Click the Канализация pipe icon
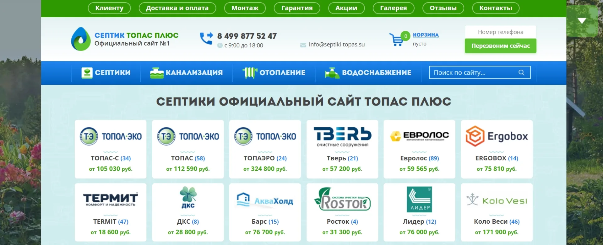Screen dimensions: 603x245 (x=157, y=73)
